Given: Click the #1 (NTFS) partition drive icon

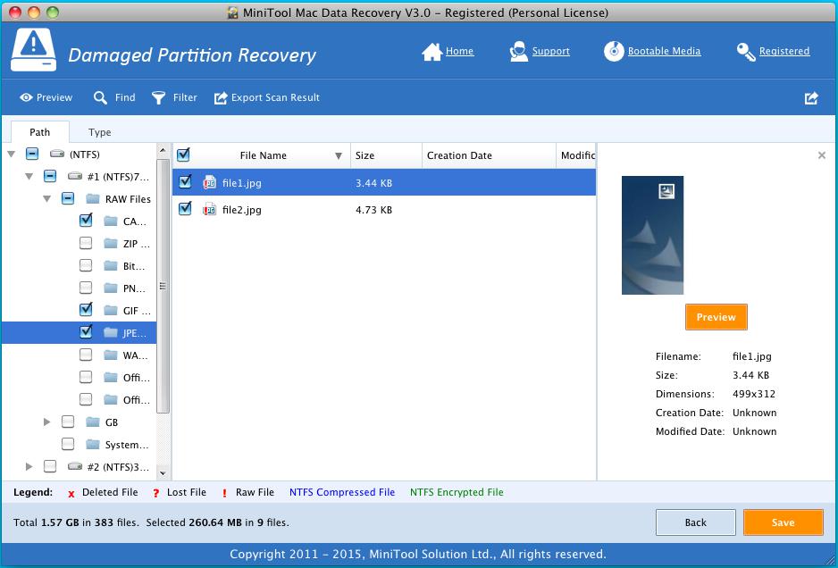Looking at the screenshot, I should point(75,176).
